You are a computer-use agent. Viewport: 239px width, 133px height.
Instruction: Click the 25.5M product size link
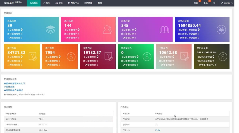tap(158, 130)
